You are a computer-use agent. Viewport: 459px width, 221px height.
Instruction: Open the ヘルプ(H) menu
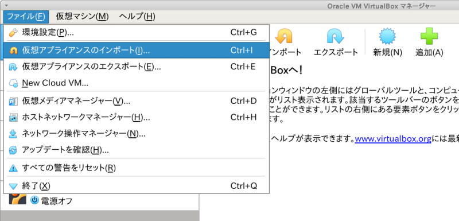tap(137, 17)
